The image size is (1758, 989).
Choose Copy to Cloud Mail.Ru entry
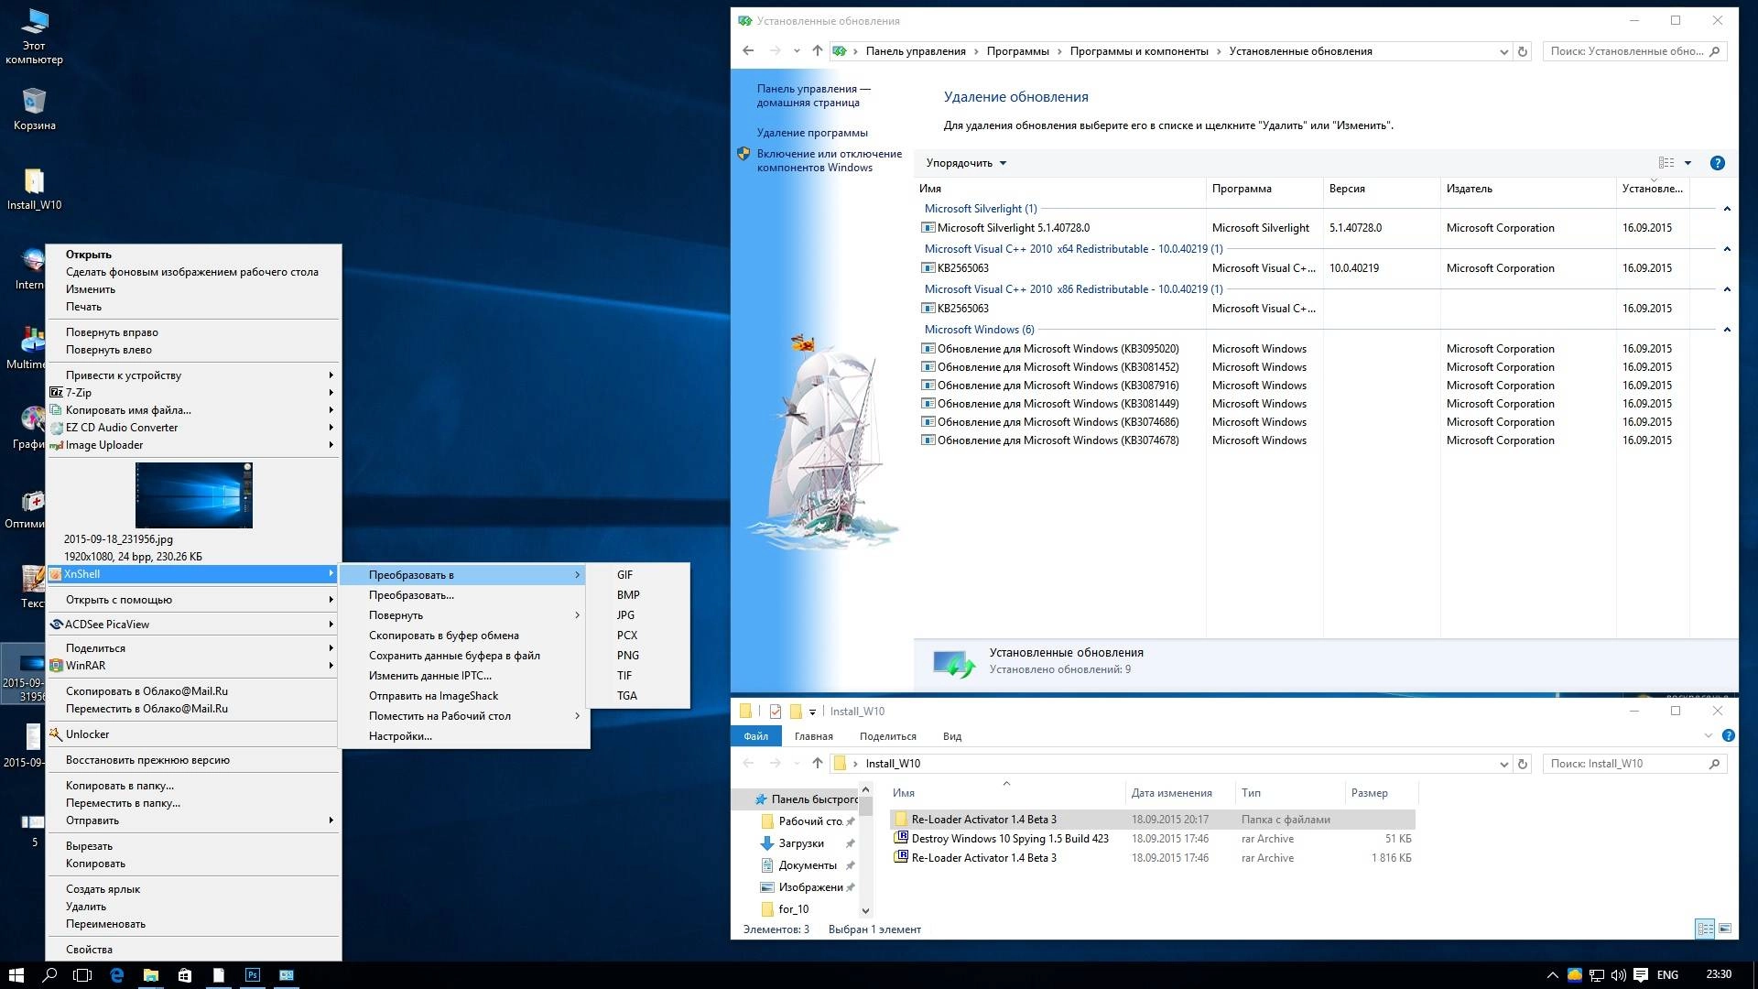click(193, 691)
